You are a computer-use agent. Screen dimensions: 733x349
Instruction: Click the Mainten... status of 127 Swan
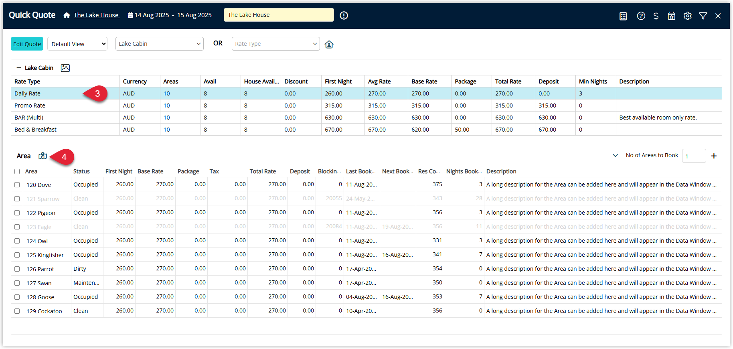(86, 283)
